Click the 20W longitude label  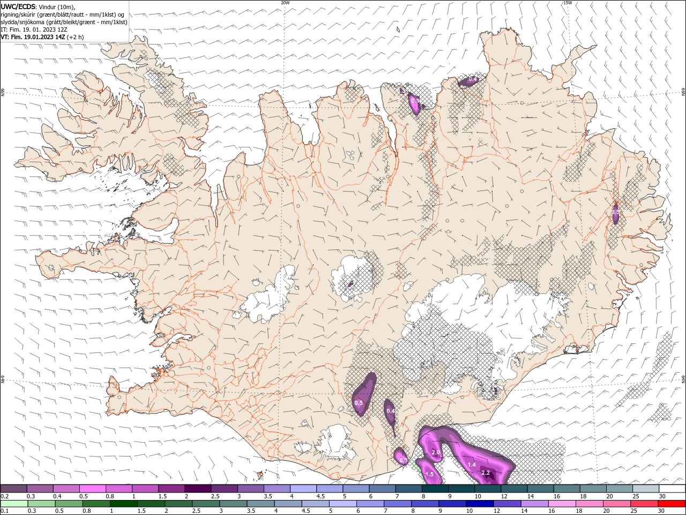[286, 3]
